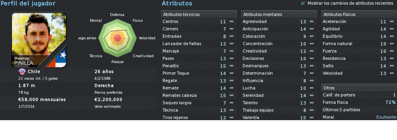Click the Chile nationality link
The image size is (397, 140).
pos(34,72)
